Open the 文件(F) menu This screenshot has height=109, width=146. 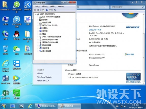pos(37,7)
